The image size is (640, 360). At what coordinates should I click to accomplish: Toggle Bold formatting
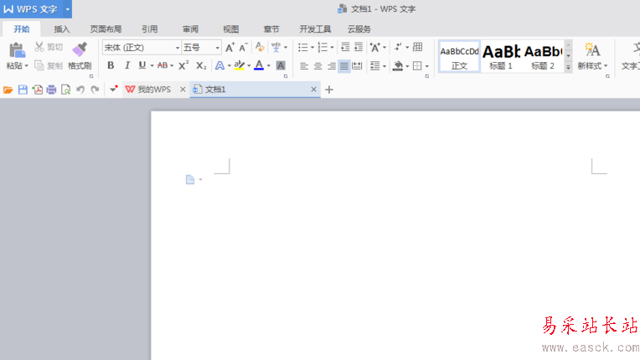point(111,65)
